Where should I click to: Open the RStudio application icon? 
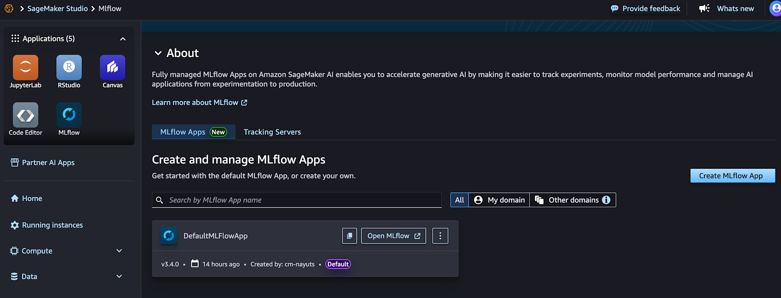(69, 68)
